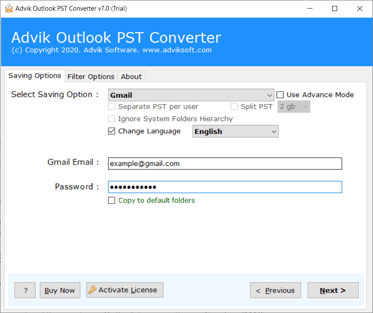Minimize the Advik Outlook PST Converter window
Screen dimensions: 373x313
[x=310, y=9]
